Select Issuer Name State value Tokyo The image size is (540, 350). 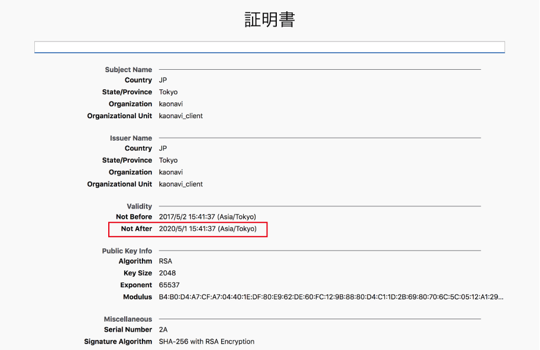[168, 160]
